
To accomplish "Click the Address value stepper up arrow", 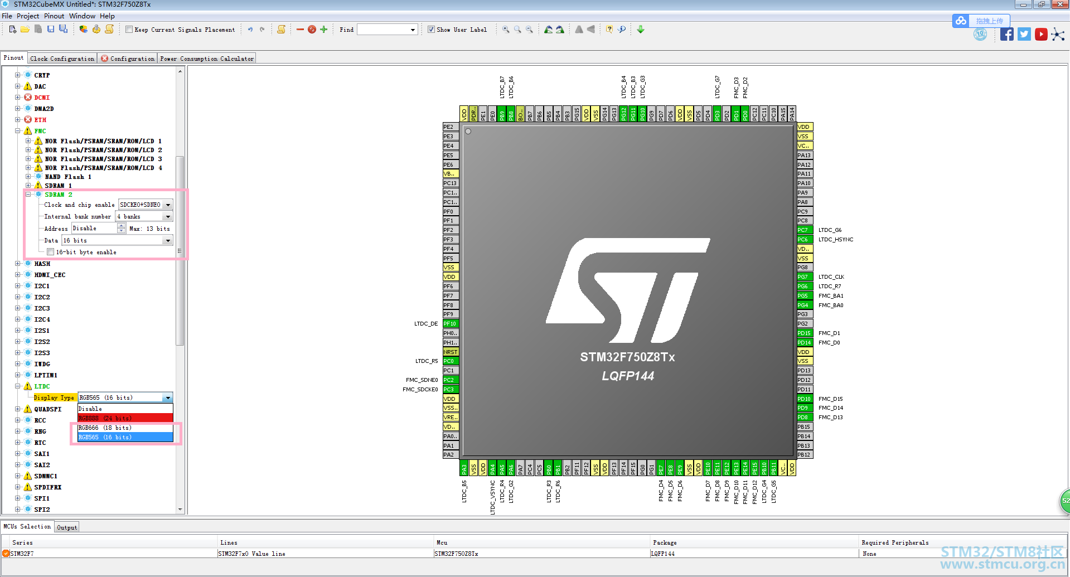I will [x=122, y=226].
